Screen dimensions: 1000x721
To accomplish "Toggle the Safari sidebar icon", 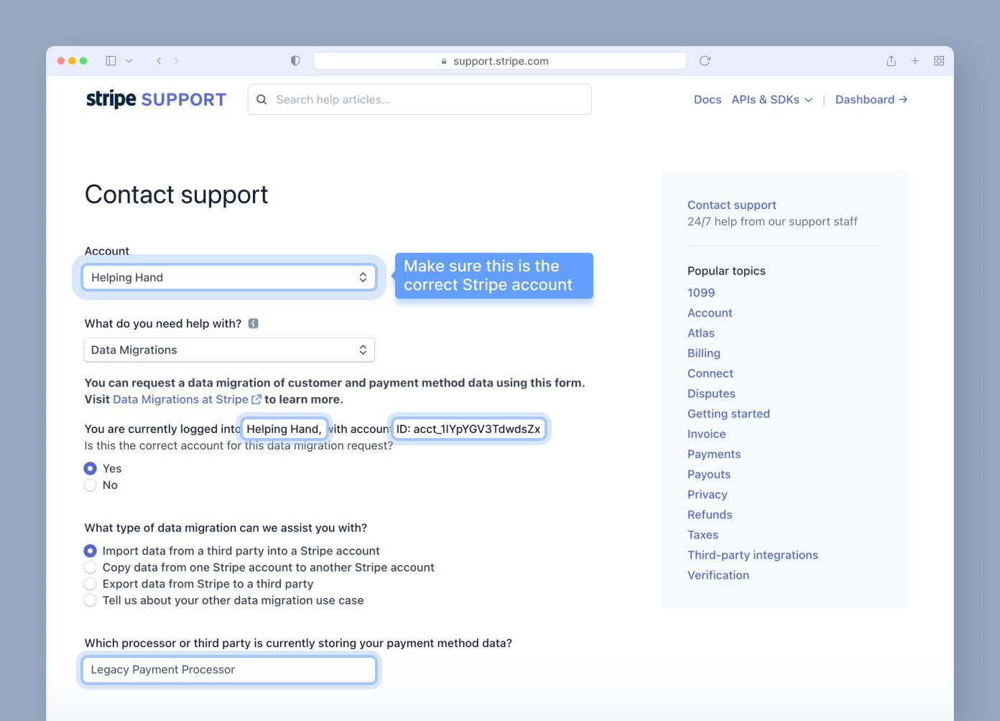I will (x=111, y=61).
